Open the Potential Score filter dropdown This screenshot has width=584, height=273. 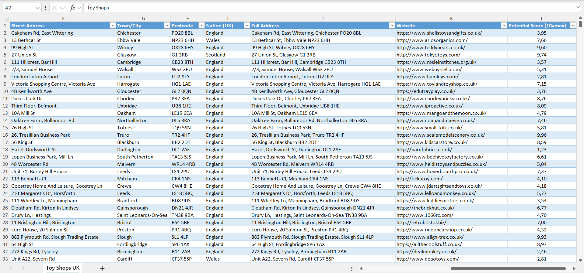pos(573,26)
